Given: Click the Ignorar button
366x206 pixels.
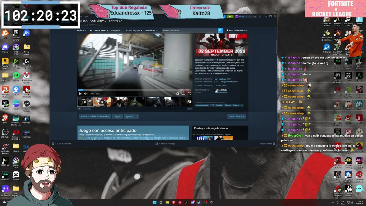Looking at the screenshot, I should coord(130,116).
